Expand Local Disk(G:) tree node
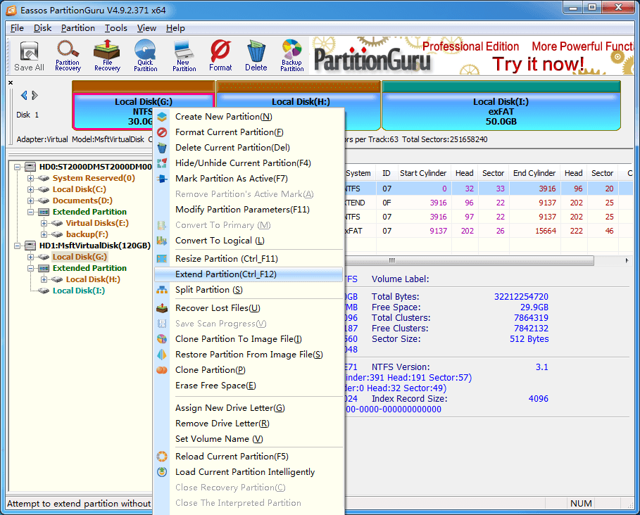The width and height of the screenshot is (640, 515). coord(30,257)
